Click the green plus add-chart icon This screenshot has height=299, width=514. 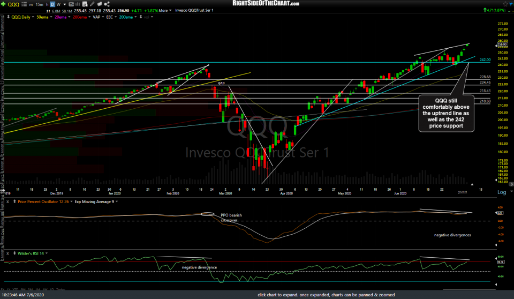tap(3, 4)
